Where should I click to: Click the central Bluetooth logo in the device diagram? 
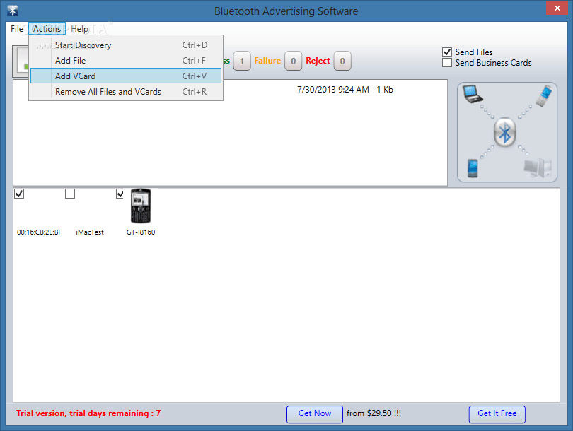coord(506,132)
